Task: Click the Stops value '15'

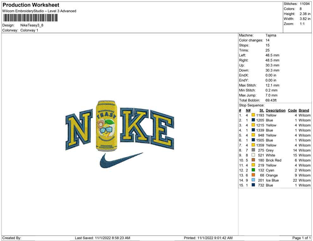Action: click(x=267, y=45)
